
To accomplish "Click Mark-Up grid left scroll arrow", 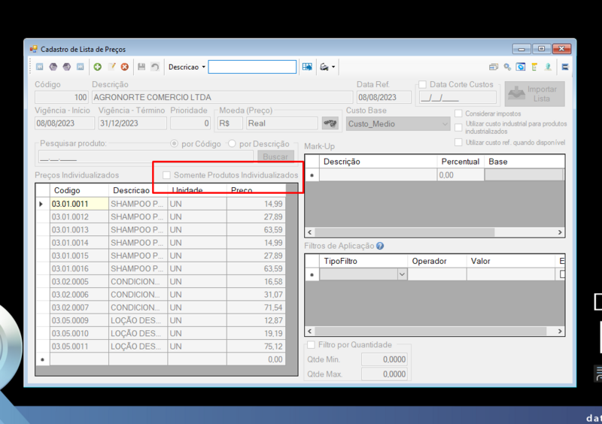I will point(310,232).
